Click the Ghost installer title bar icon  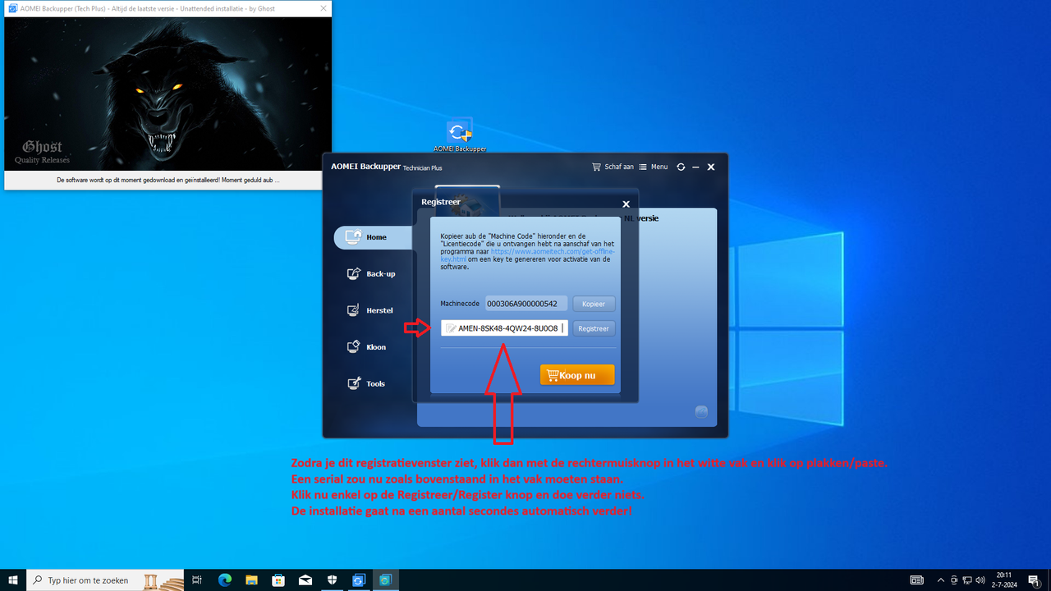(x=12, y=8)
